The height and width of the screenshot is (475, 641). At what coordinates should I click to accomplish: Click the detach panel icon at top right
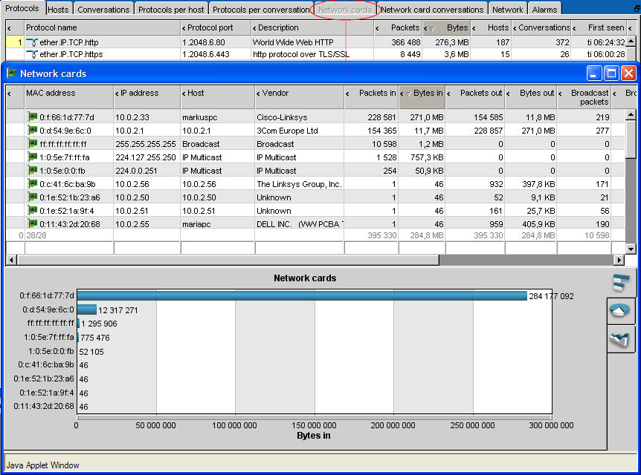(635, 9)
